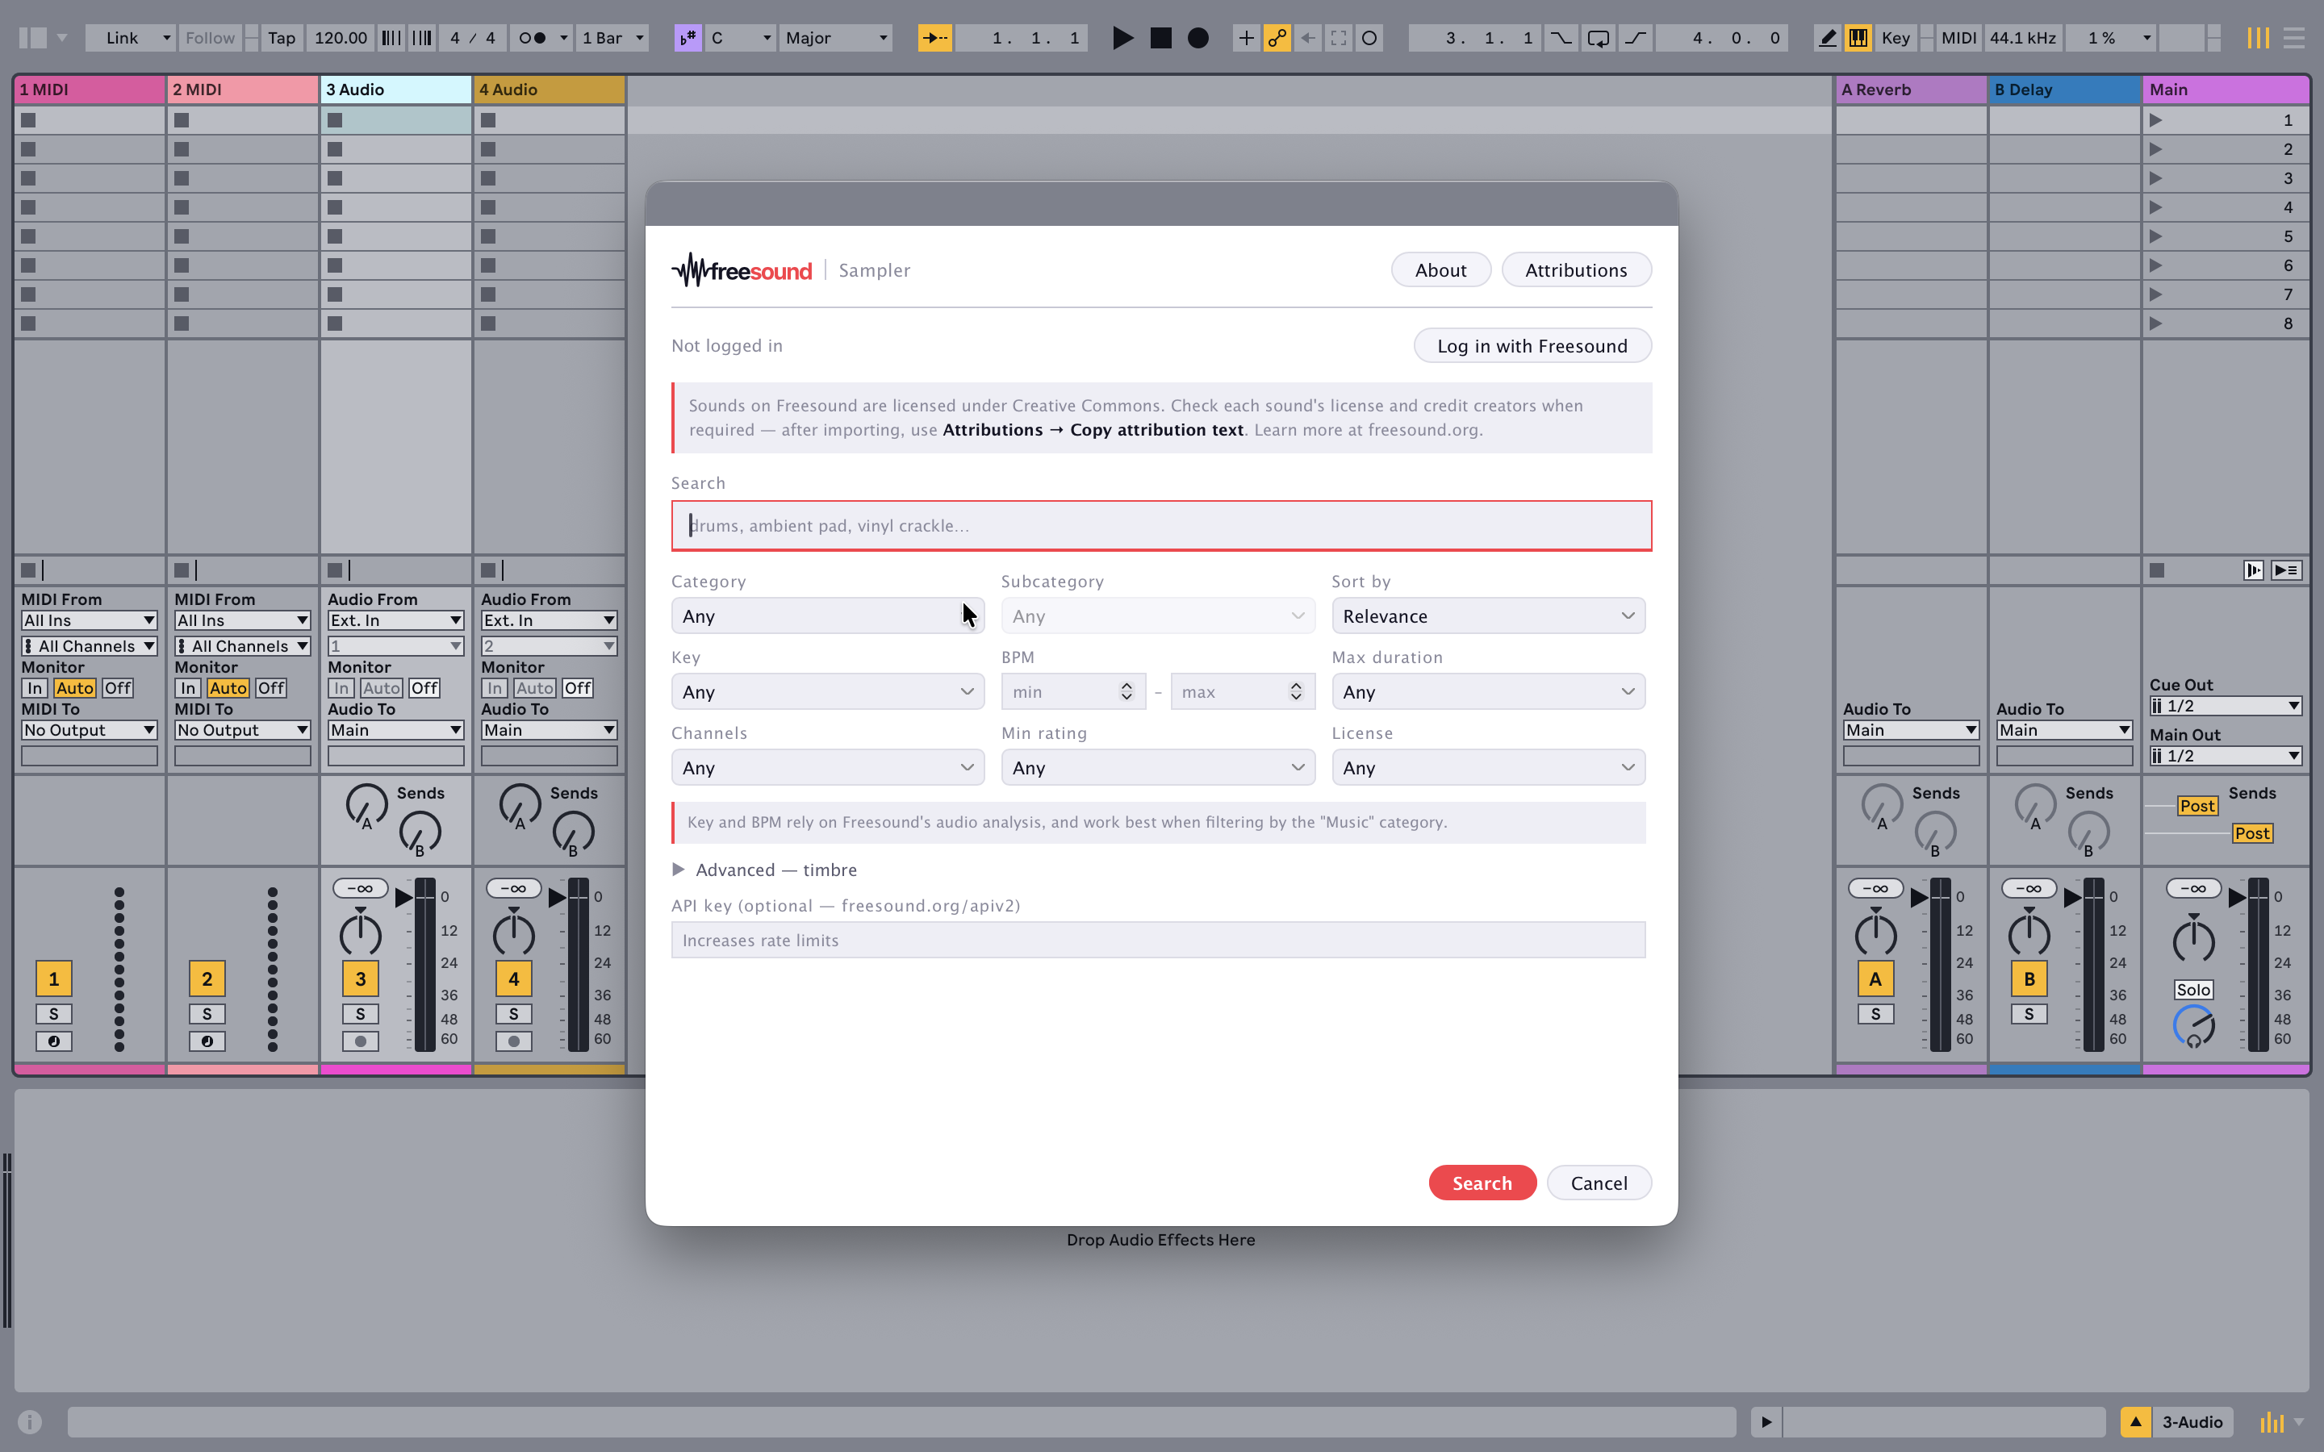2324x1452 pixels.
Task: Toggle the scale mode icon next to C
Action: click(688, 39)
